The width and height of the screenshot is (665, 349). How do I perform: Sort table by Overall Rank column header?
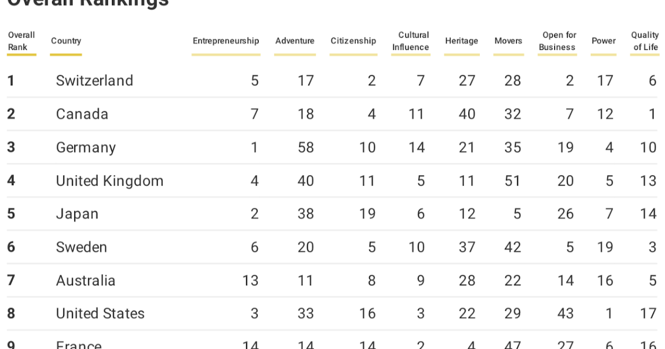click(x=21, y=41)
